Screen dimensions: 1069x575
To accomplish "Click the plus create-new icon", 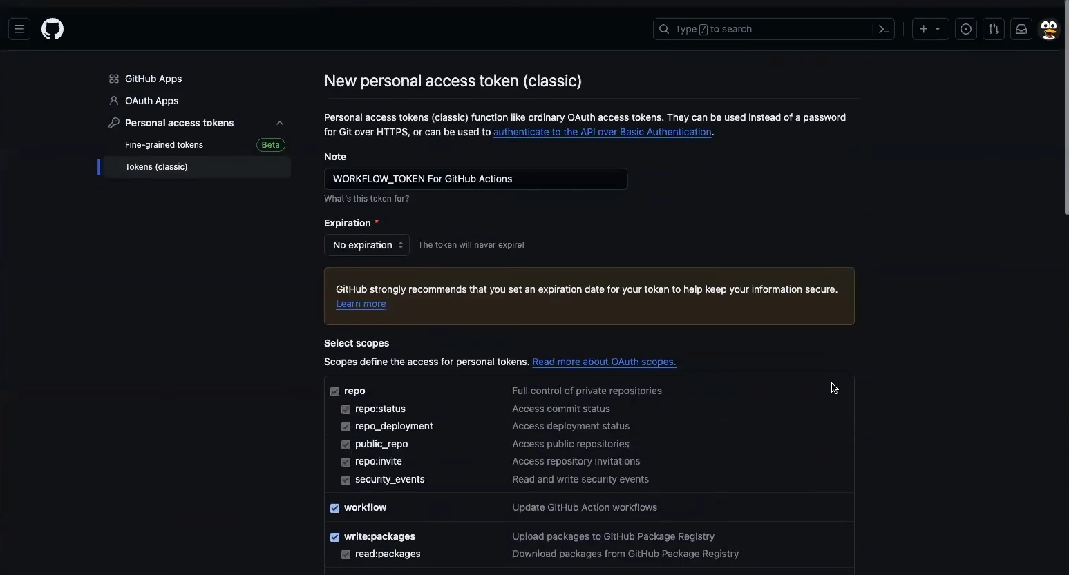I will coord(923,29).
